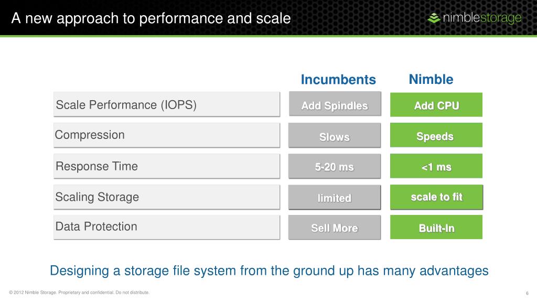Select the green 'Add CPU' box
The width and height of the screenshot is (537, 302).
436,104
